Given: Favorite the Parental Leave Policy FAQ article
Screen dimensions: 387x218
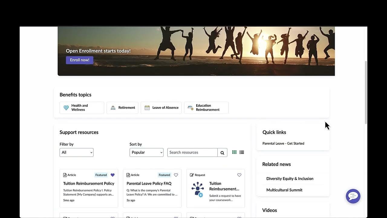Looking at the screenshot, I should point(176,175).
